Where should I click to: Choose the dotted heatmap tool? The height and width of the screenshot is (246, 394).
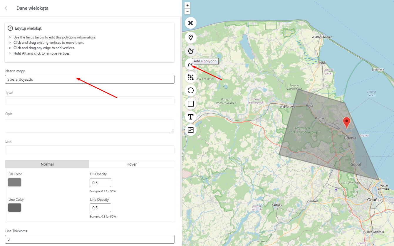coord(190,77)
